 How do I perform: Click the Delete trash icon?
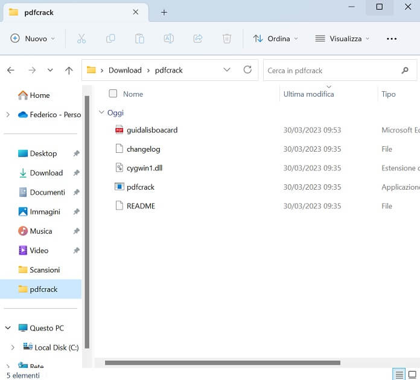pos(227,39)
